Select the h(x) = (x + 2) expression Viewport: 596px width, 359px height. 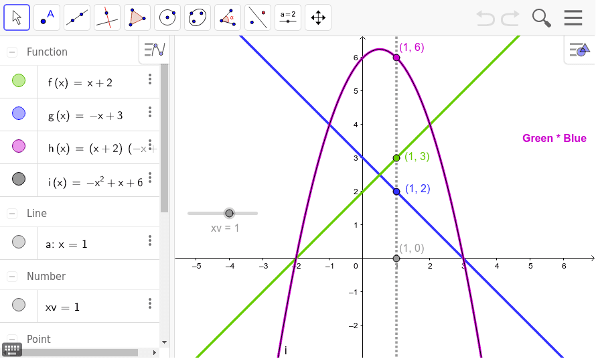(102, 148)
